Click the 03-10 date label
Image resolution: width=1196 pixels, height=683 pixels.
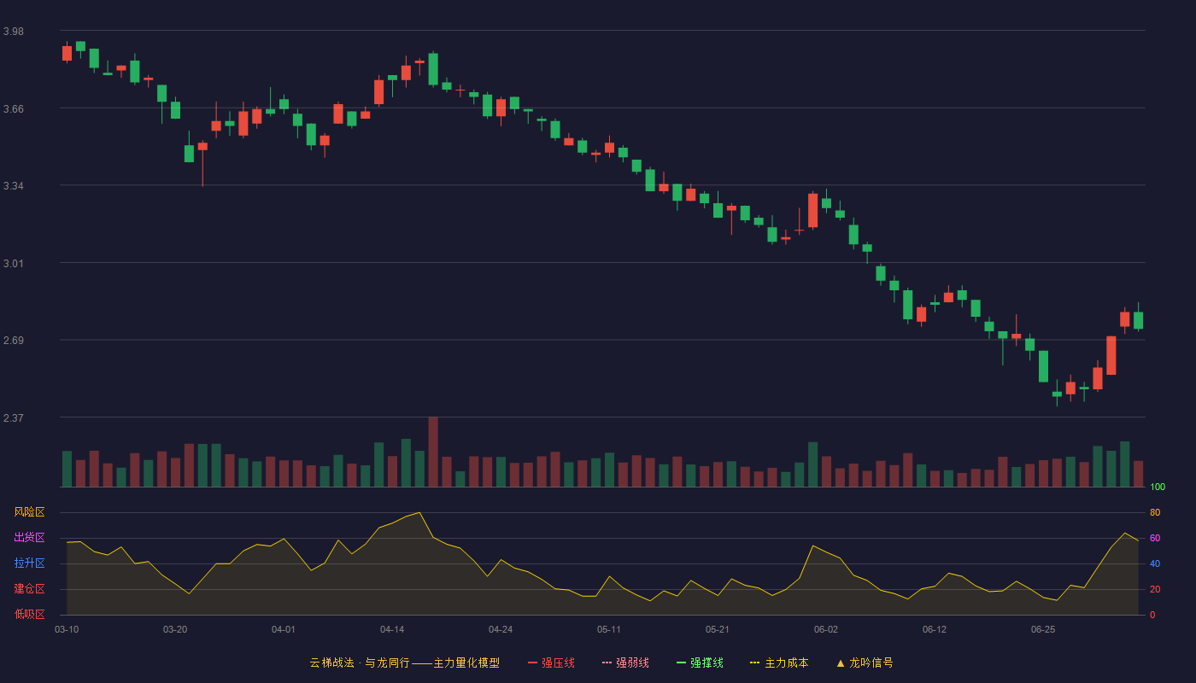(x=67, y=629)
